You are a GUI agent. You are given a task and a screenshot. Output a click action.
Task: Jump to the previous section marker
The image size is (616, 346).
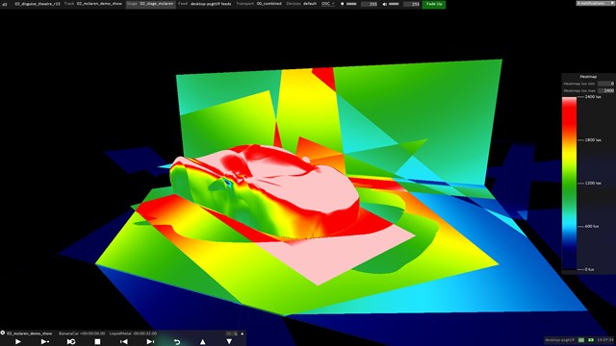124,342
